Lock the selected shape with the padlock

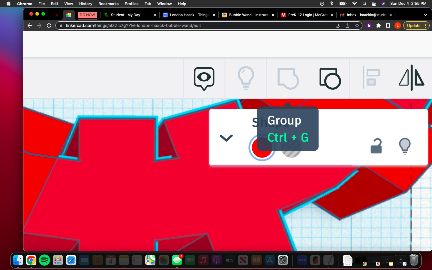(376, 146)
